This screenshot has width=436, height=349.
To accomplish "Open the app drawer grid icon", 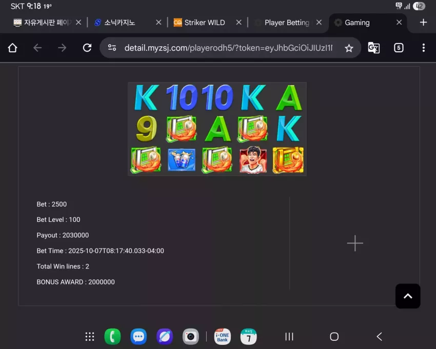I will pos(90,337).
